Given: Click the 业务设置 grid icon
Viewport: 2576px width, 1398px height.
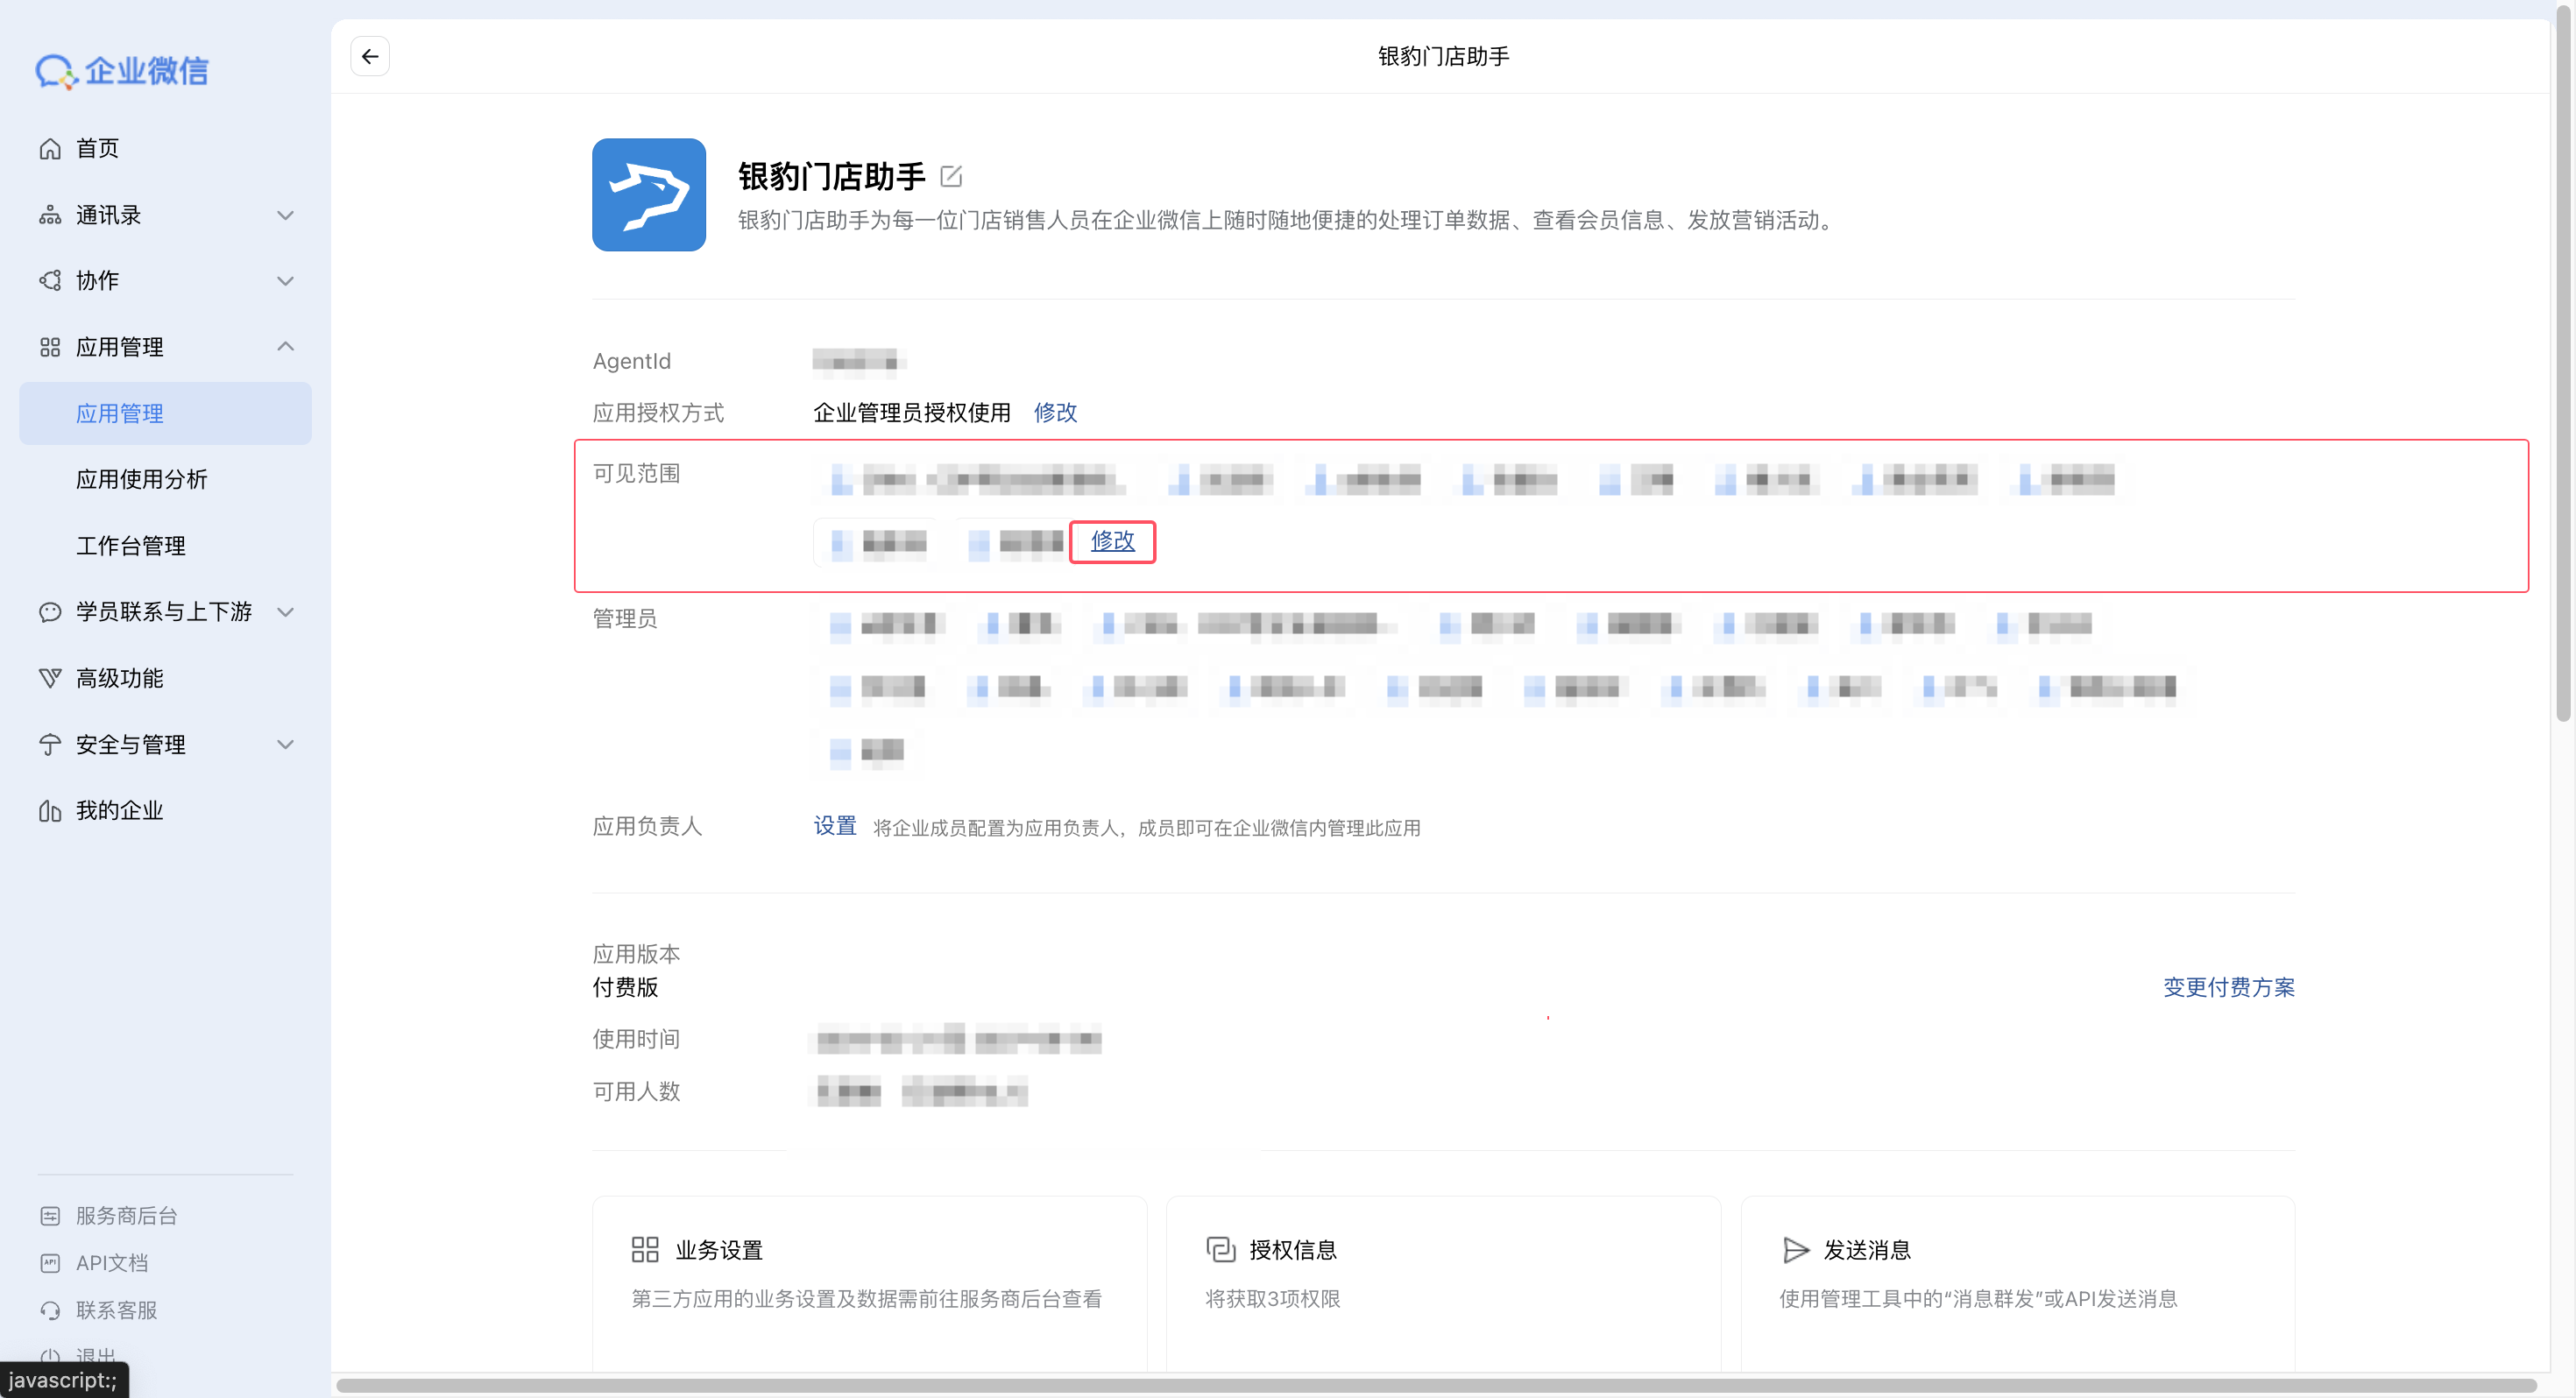Looking at the screenshot, I should click(645, 1249).
